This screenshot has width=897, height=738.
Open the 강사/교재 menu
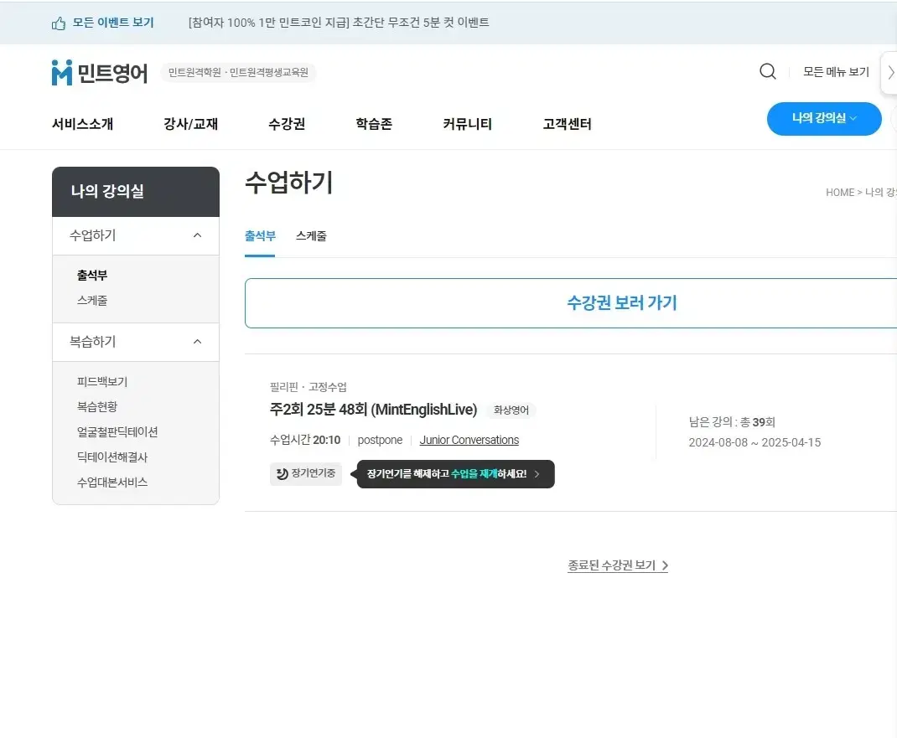tap(190, 124)
